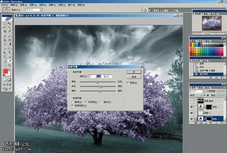Click the 青色-红色 cyan-red slider handle
Viewport: 227px width, 153px height.
(97, 82)
